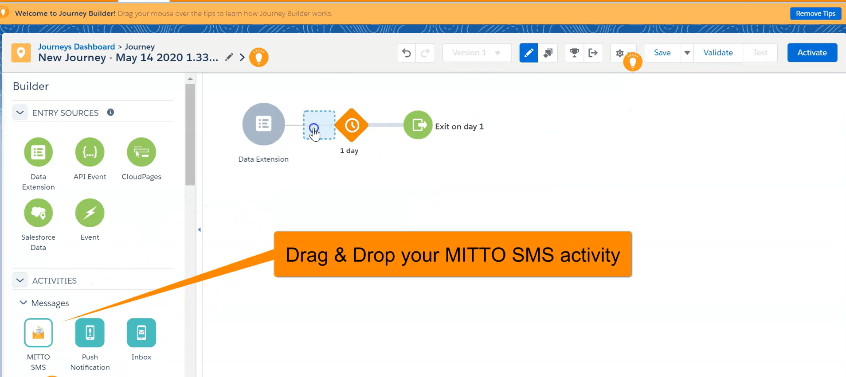Viewport: 846px width, 377px height.
Task: Select the MITTO SMS activity icon
Action: coord(38,333)
